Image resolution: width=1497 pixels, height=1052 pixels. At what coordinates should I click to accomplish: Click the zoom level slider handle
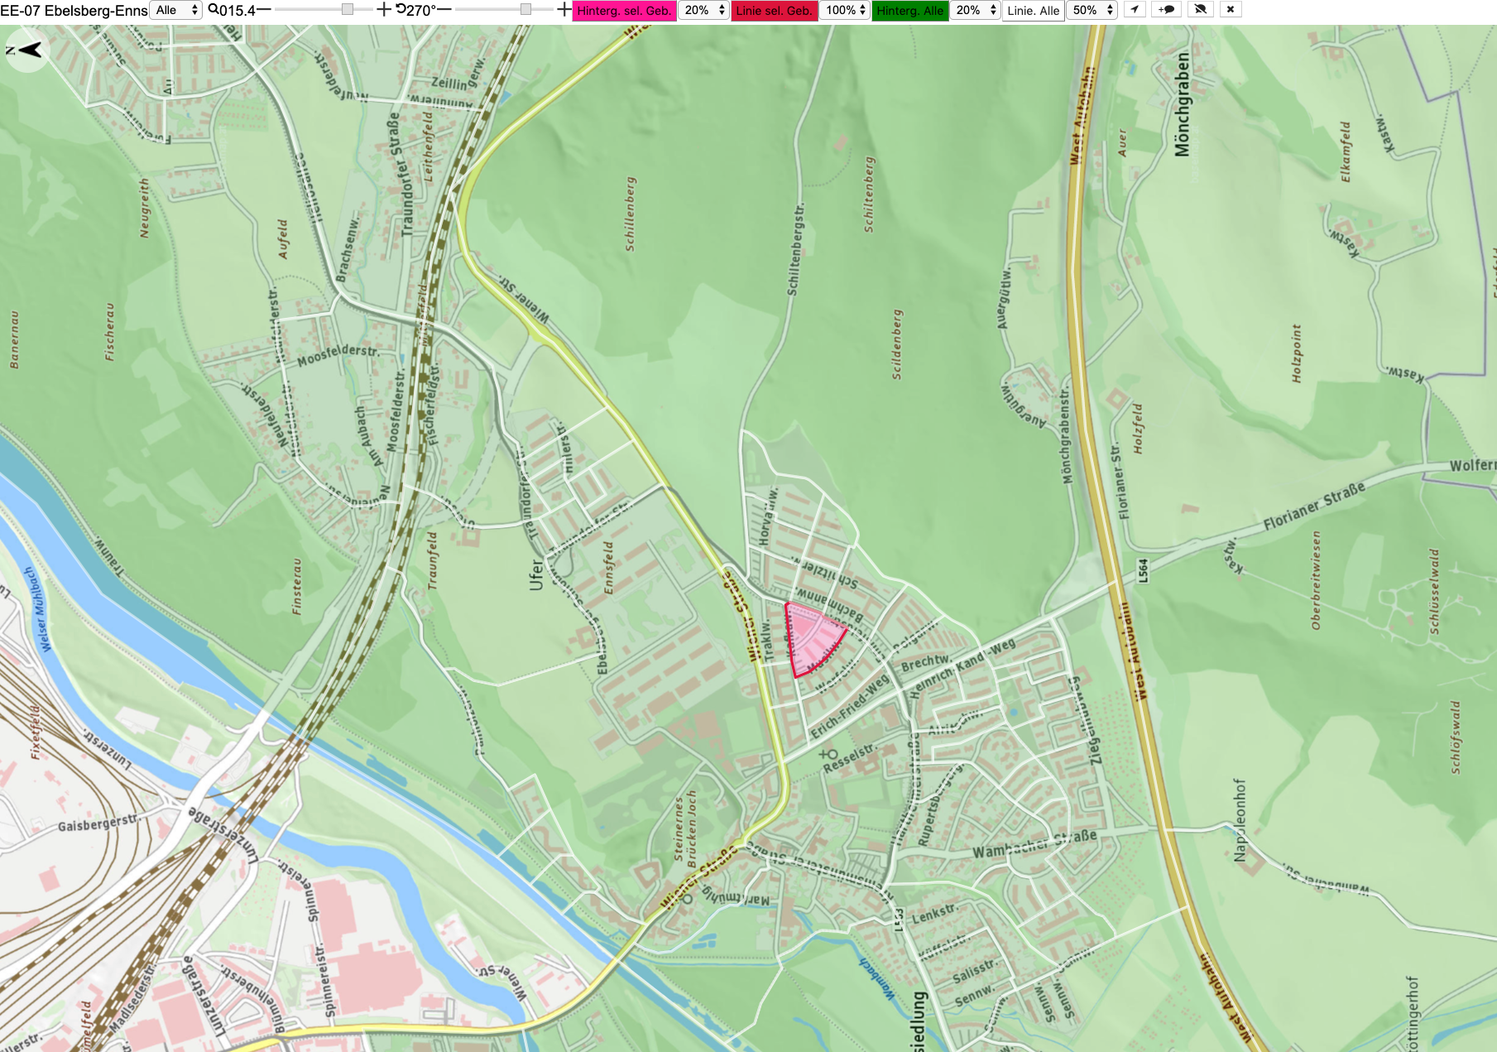tap(348, 9)
